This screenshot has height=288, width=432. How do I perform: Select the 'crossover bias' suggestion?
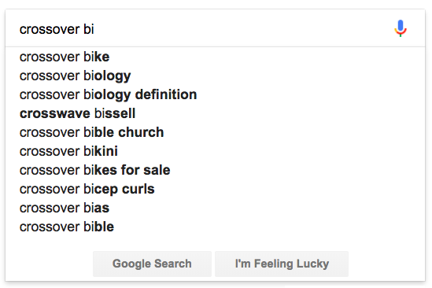[215, 208]
